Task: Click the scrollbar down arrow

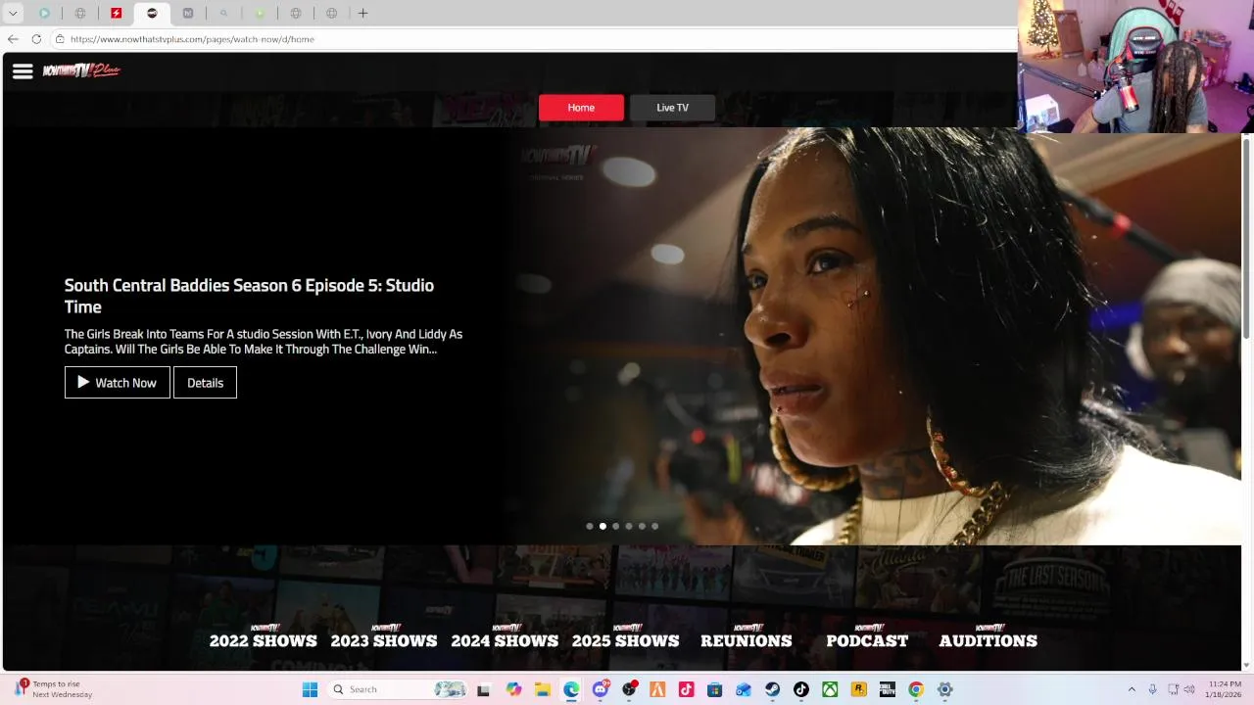Action: coord(1246,666)
